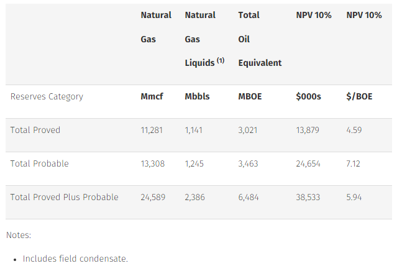The height and width of the screenshot is (266, 397).
Task: Click the MBOE unit header
Action: [250, 96]
